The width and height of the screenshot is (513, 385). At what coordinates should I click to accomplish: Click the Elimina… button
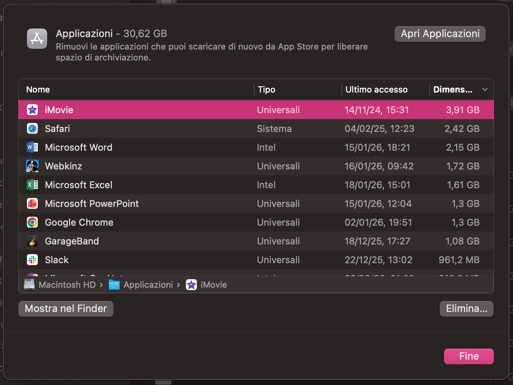(466, 309)
